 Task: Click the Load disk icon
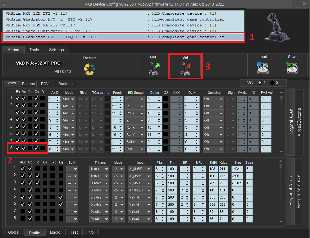262,68
